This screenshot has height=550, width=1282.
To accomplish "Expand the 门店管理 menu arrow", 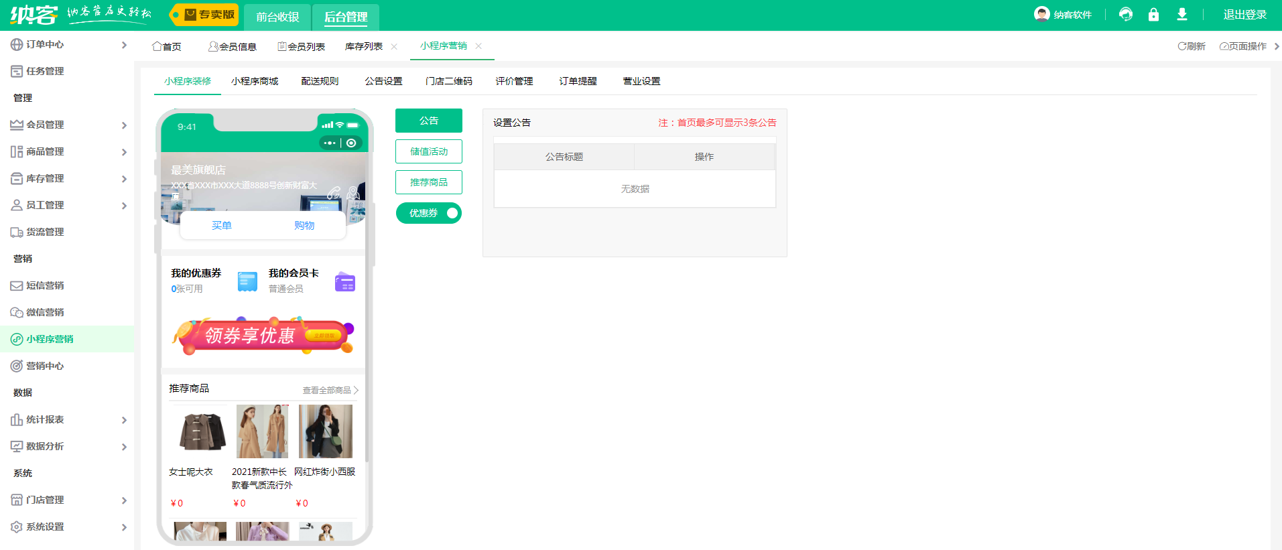I will 124,500.
